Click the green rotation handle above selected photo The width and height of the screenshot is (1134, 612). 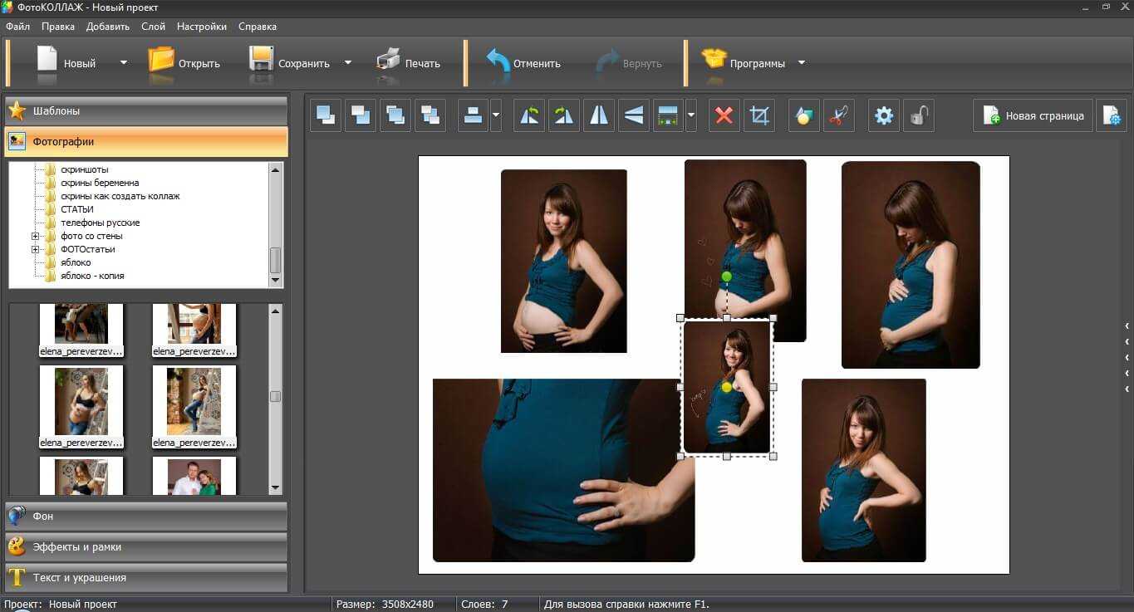click(727, 277)
